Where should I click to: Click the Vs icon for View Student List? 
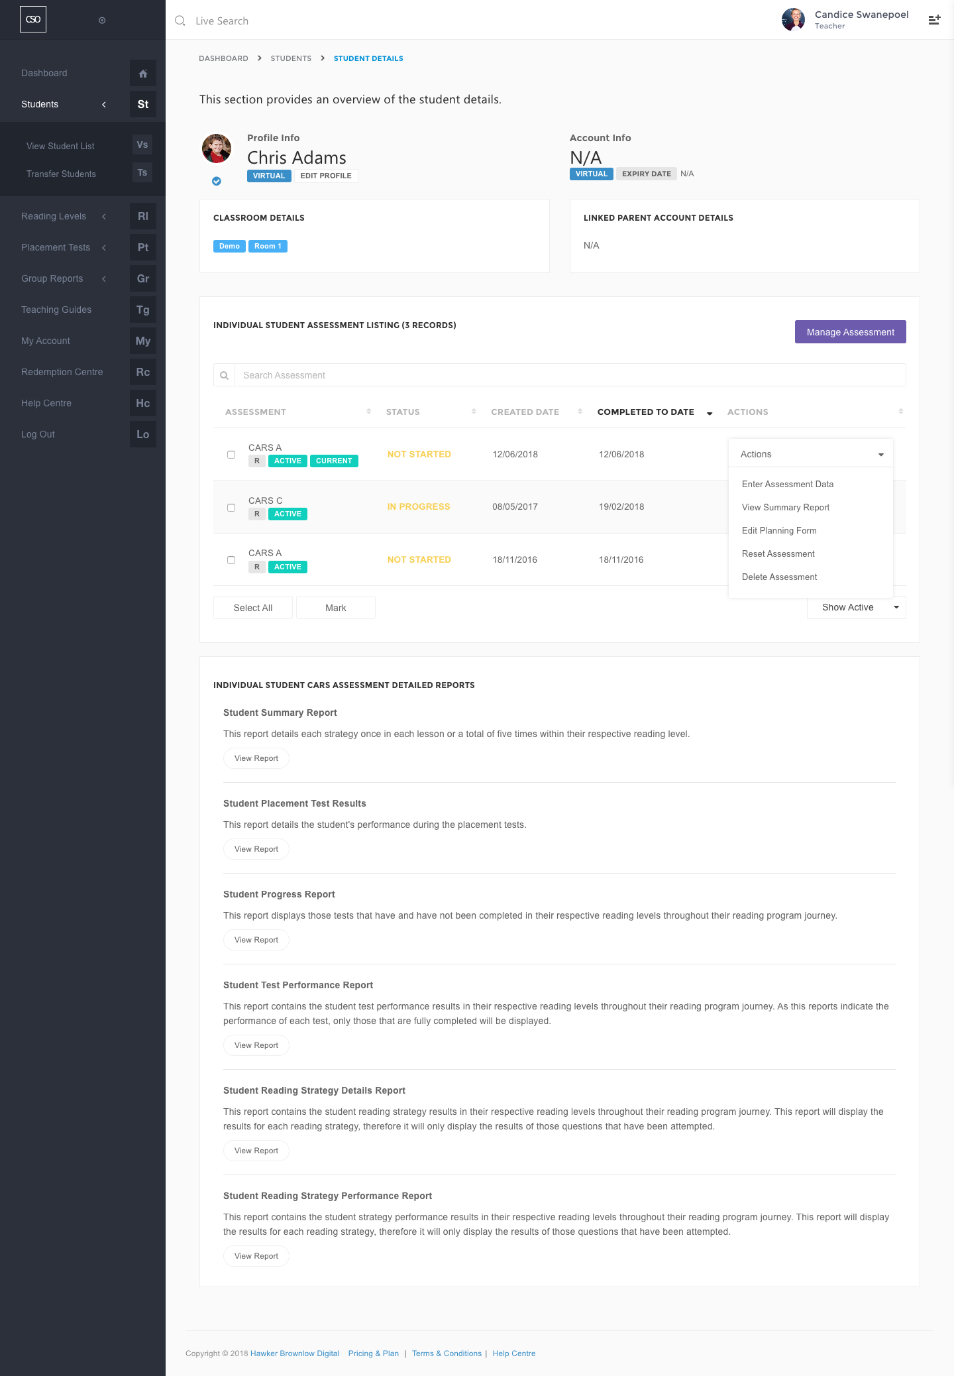click(x=142, y=145)
